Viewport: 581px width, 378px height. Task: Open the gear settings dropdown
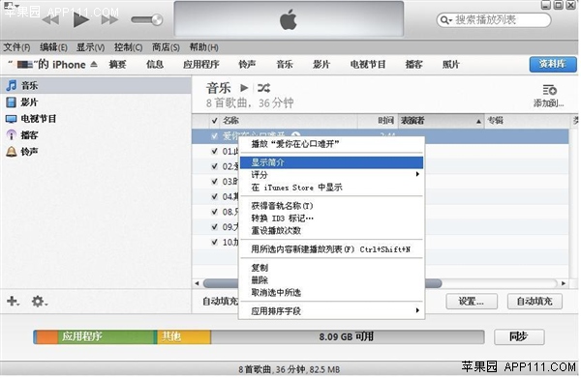pos(40,301)
